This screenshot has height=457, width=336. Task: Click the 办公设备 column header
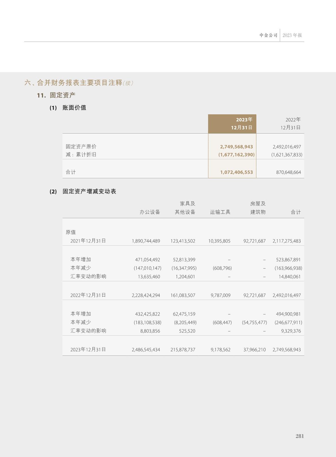[150, 212]
